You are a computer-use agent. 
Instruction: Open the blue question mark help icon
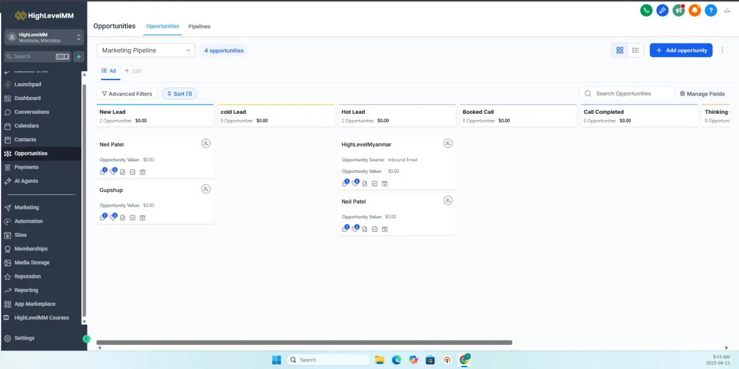point(711,10)
